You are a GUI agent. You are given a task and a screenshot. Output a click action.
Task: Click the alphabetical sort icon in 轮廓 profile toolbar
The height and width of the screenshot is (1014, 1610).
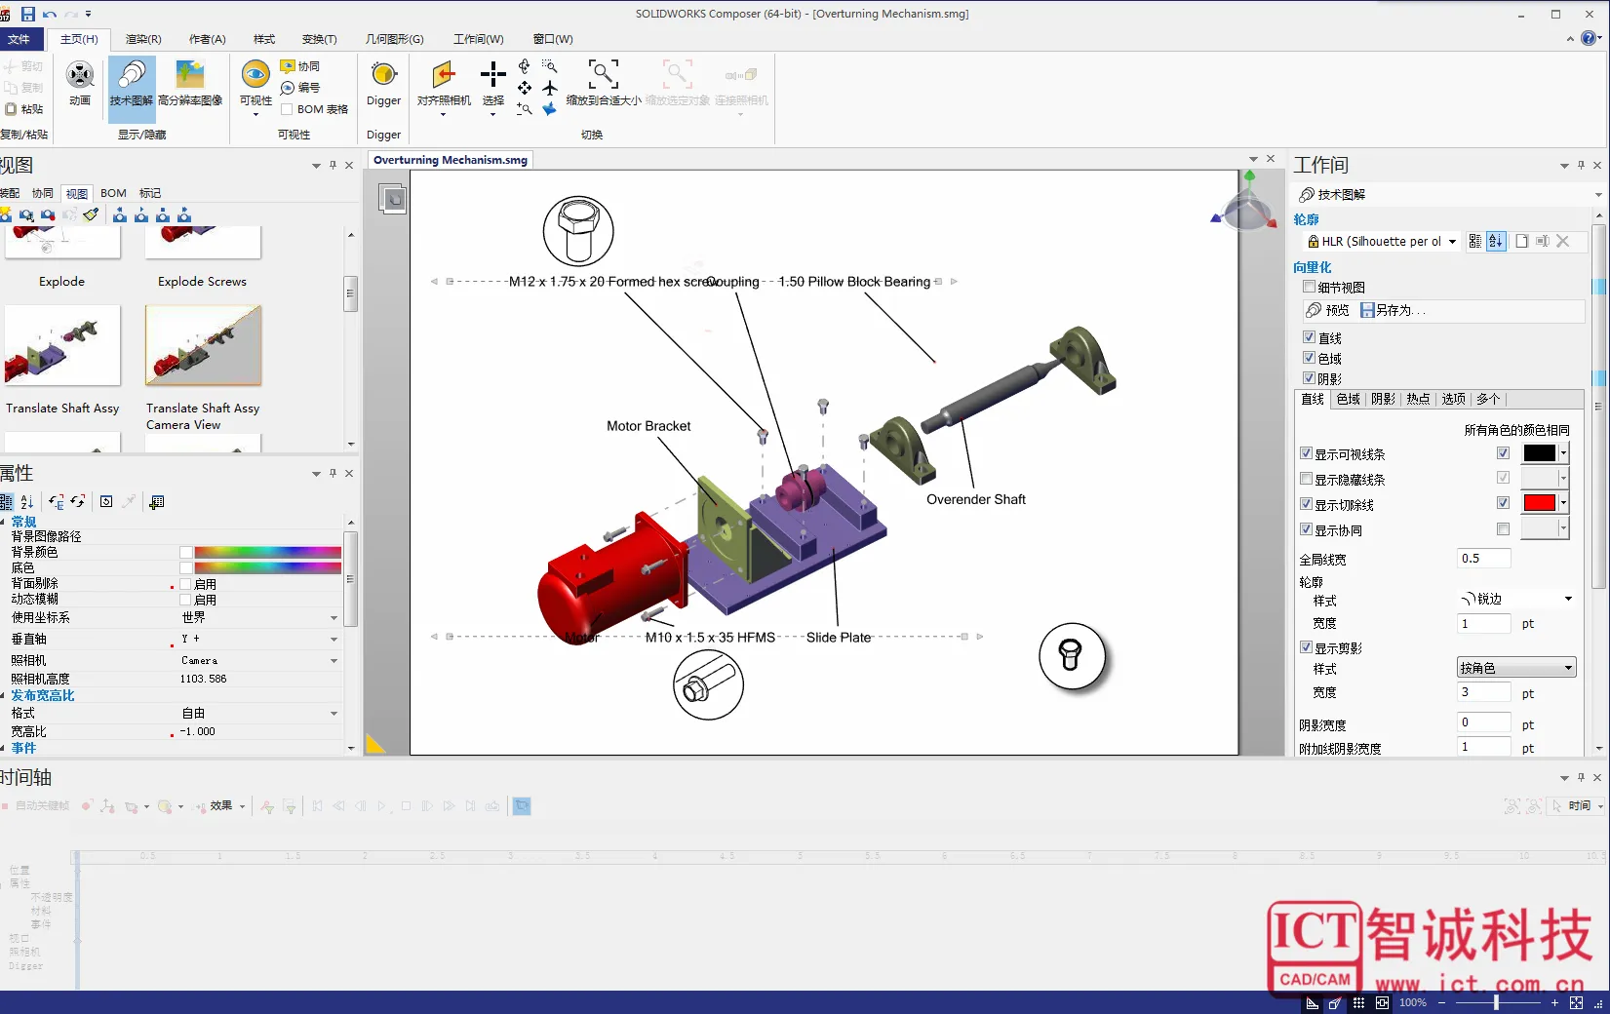coord(1496,241)
